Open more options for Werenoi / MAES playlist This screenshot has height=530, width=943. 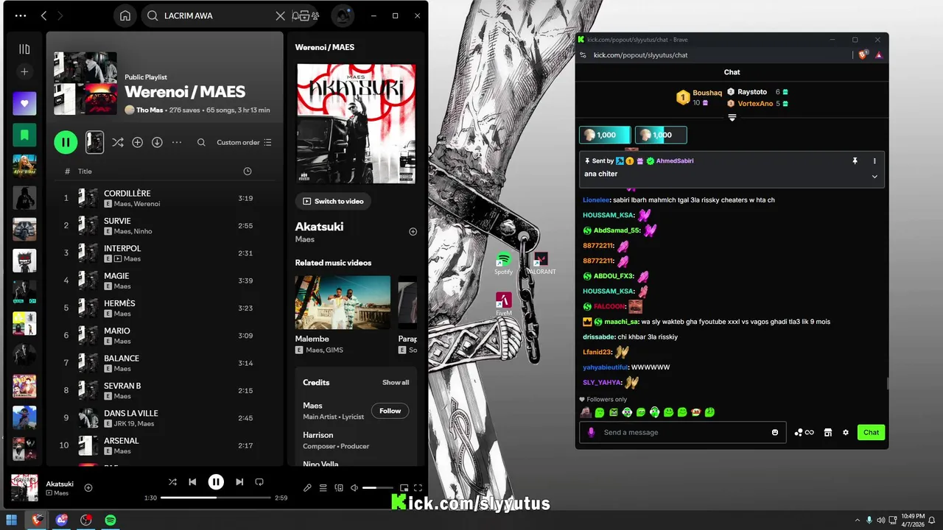point(177,142)
